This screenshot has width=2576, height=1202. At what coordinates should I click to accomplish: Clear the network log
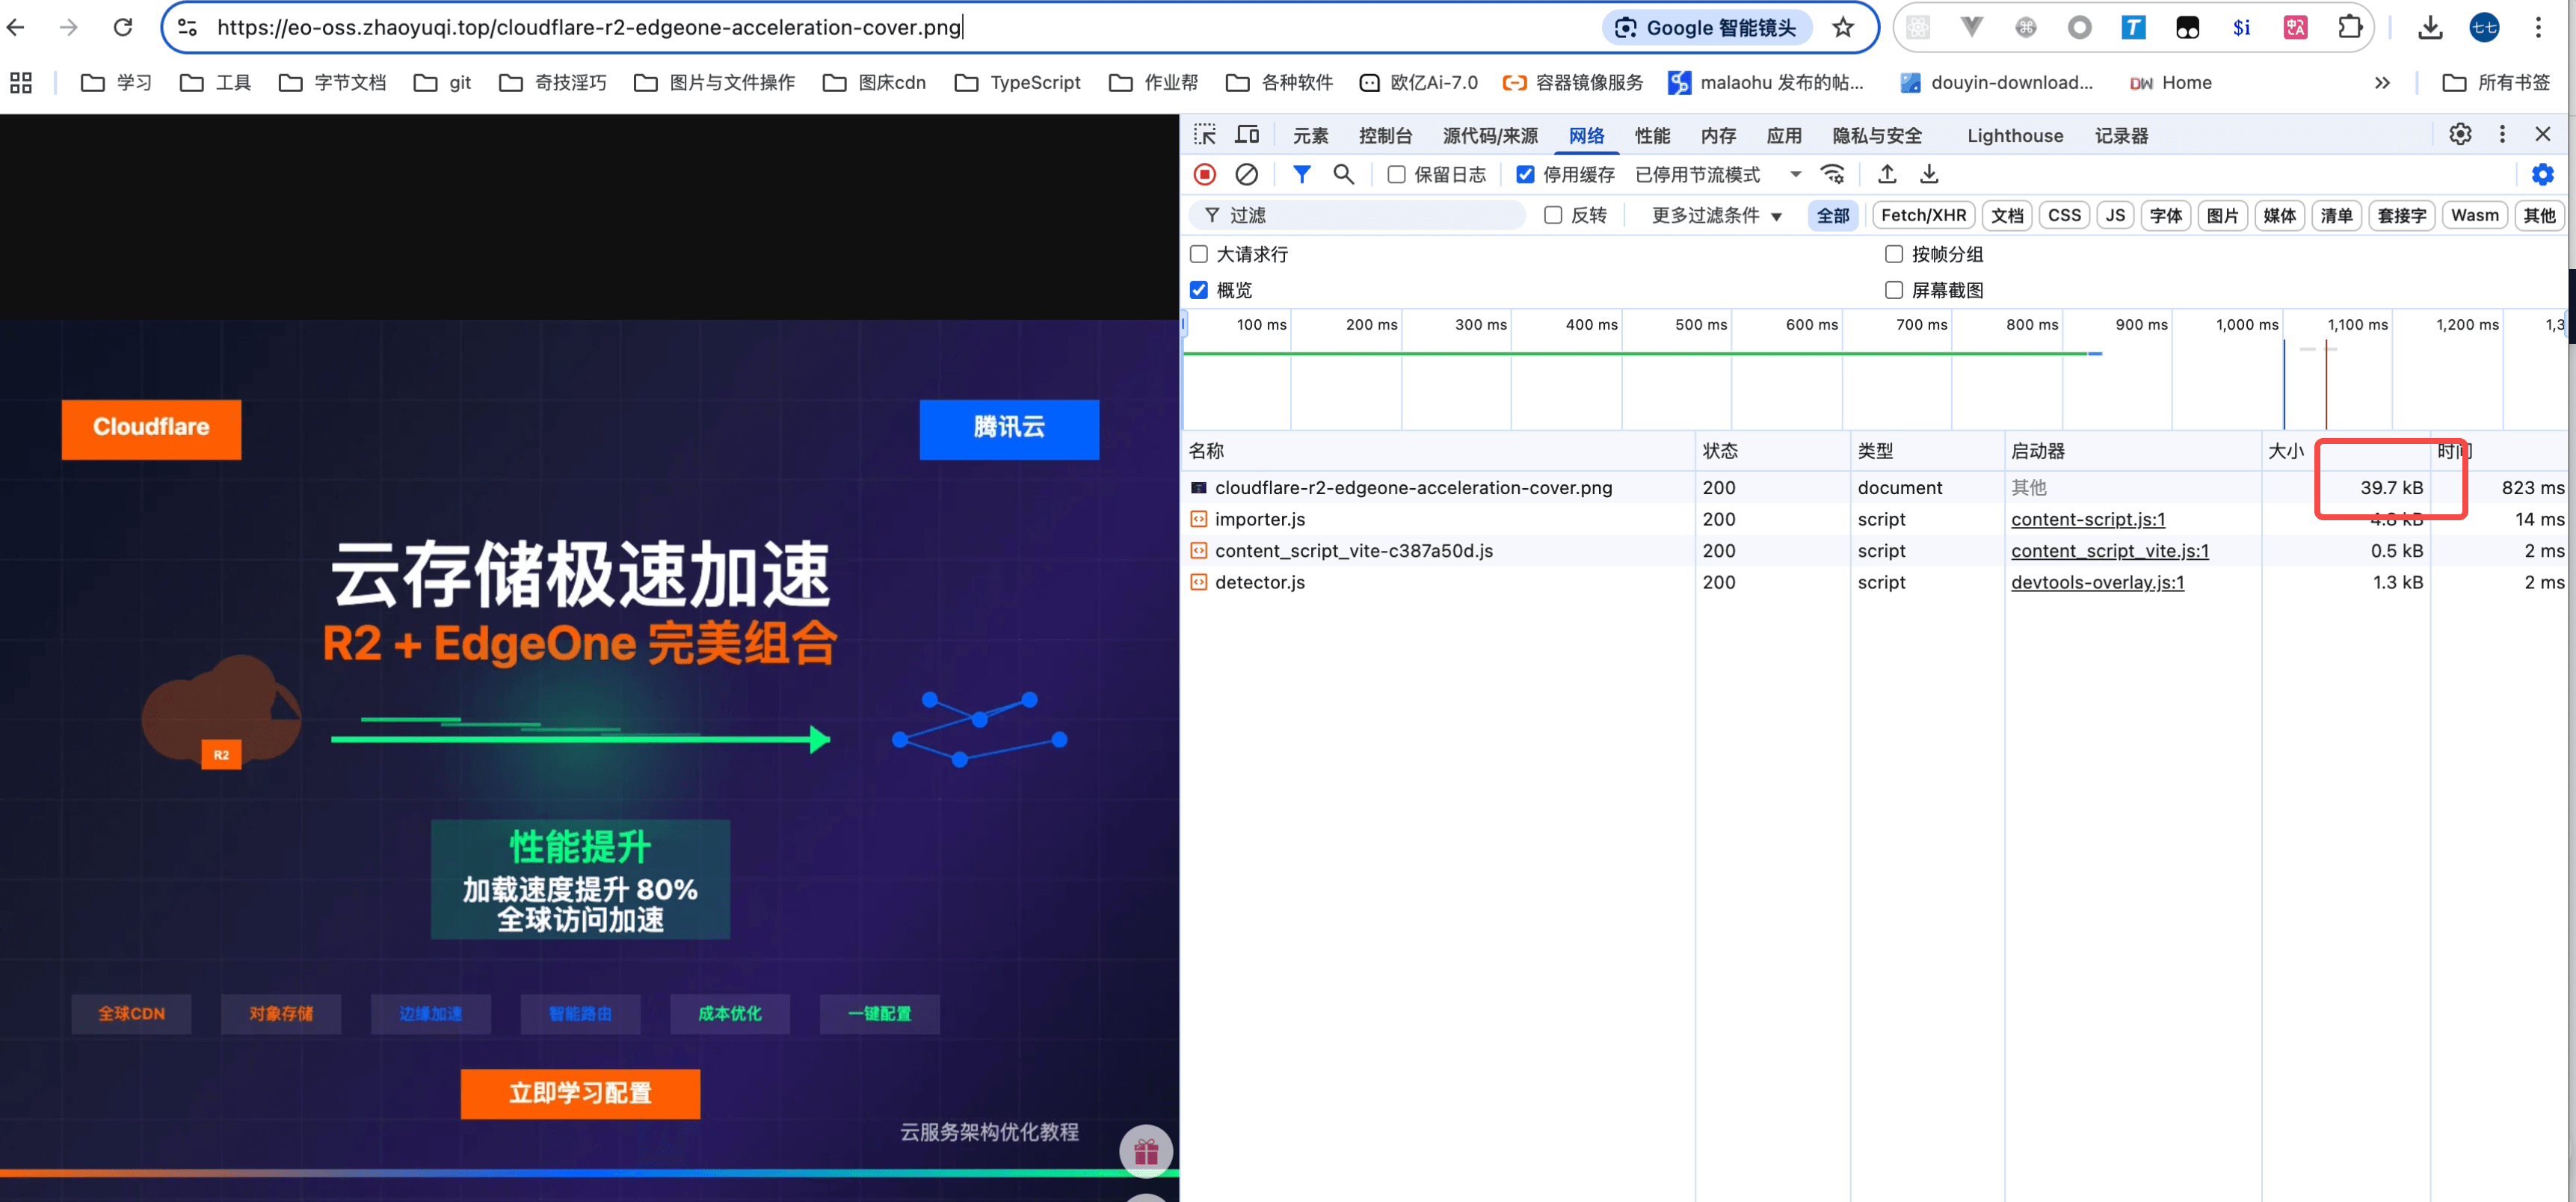(x=1246, y=175)
